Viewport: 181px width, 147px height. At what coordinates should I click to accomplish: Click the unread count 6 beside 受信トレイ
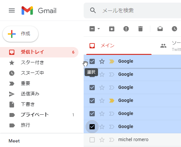pos(73,52)
